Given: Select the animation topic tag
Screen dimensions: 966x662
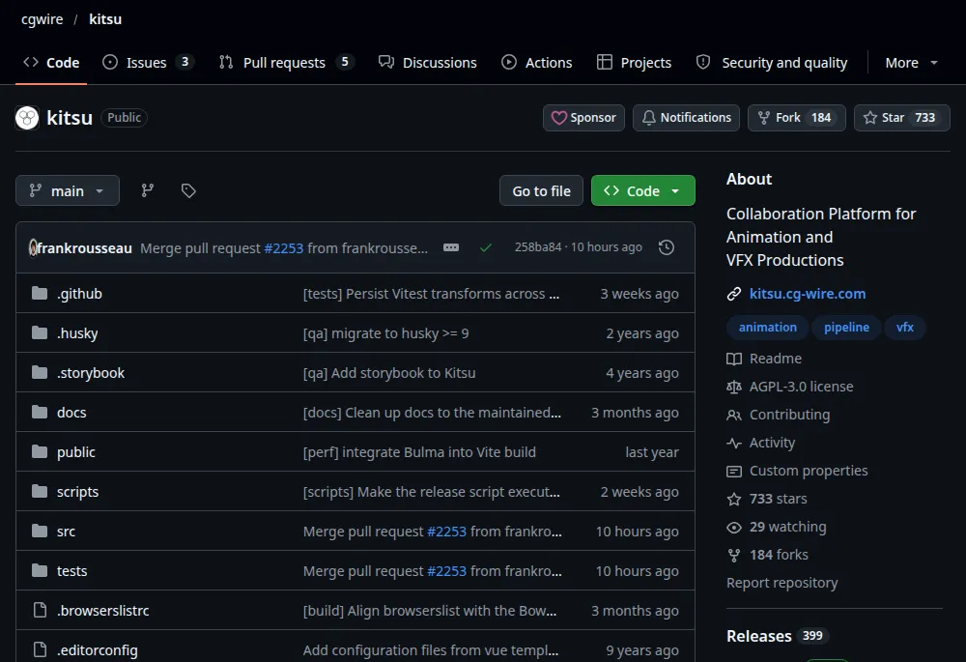Looking at the screenshot, I should pos(768,328).
